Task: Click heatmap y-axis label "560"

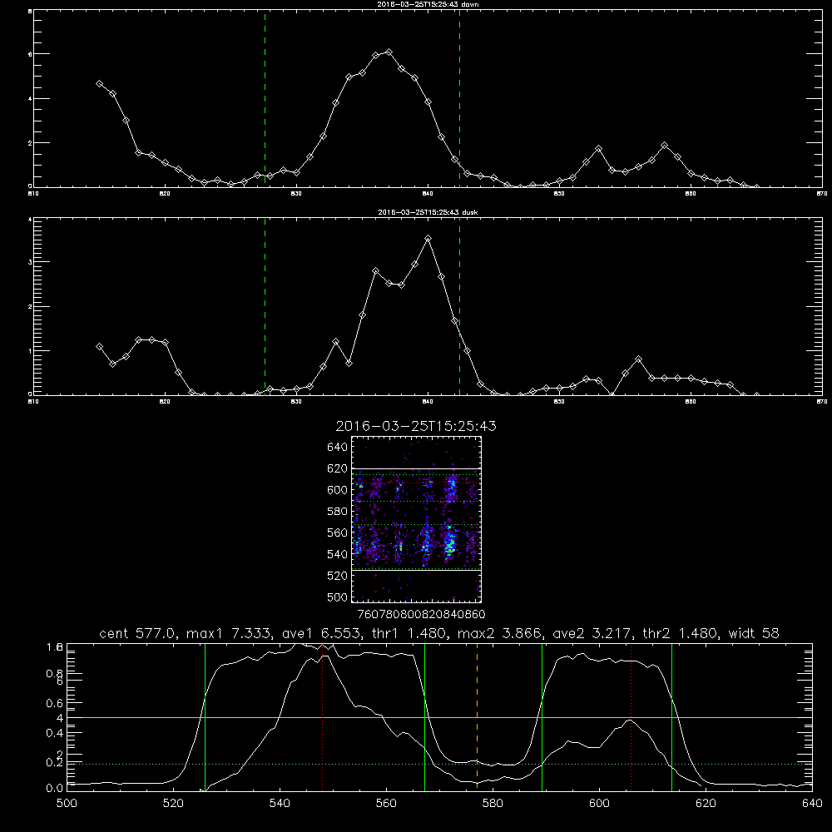Action: click(x=338, y=532)
